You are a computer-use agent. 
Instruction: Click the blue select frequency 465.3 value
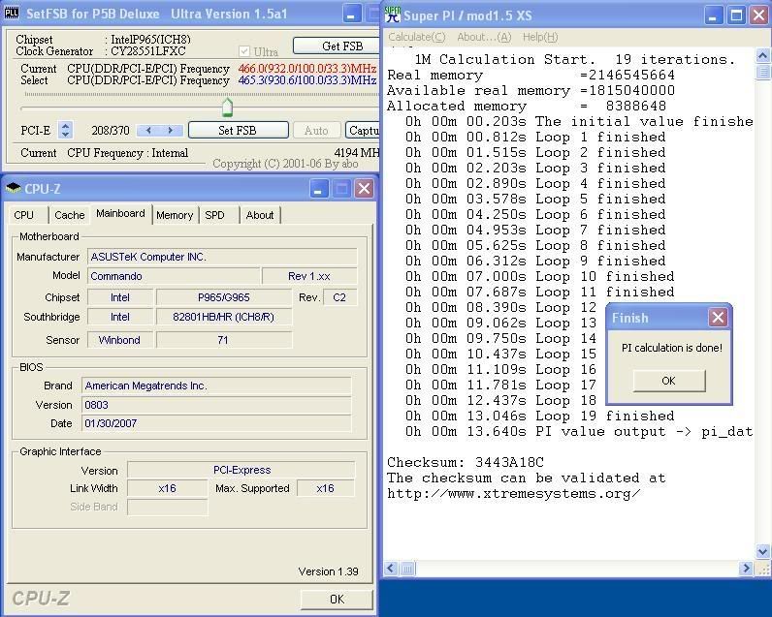[x=307, y=80]
